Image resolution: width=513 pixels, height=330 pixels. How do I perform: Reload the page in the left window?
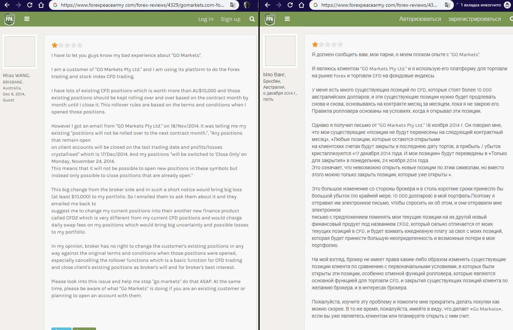click(30, 5)
